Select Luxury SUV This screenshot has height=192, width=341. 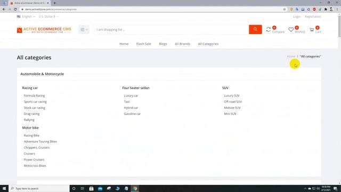pos(232,95)
